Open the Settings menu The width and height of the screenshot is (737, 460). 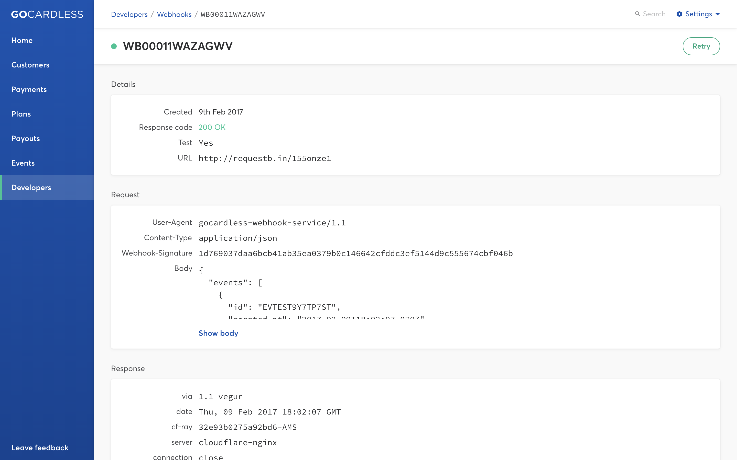(698, 14)
